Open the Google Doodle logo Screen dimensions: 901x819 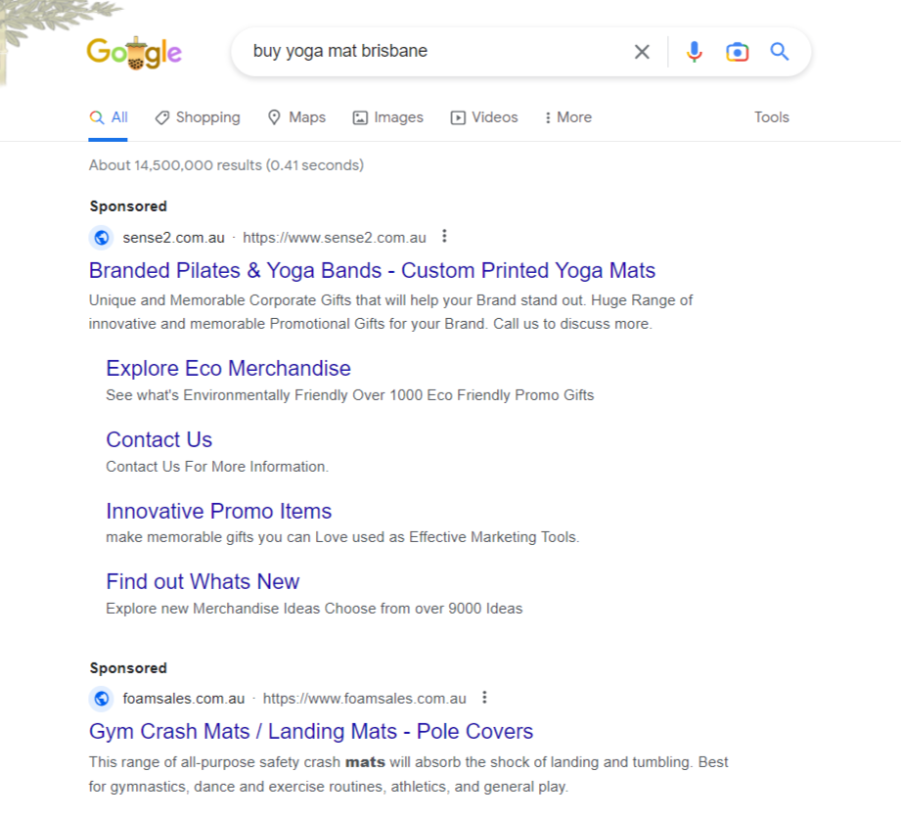(134, 51)
